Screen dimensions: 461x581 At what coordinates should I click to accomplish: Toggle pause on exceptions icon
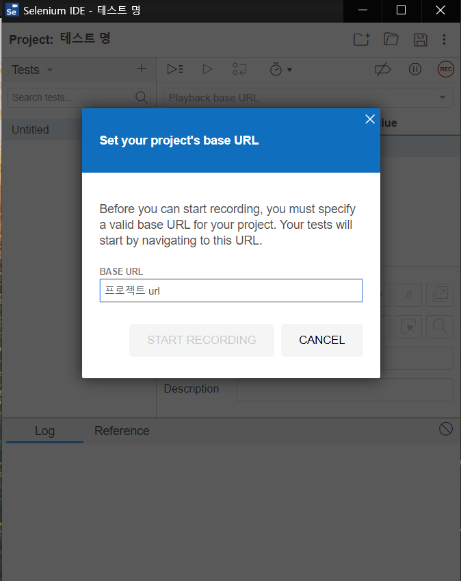[414, 69]
